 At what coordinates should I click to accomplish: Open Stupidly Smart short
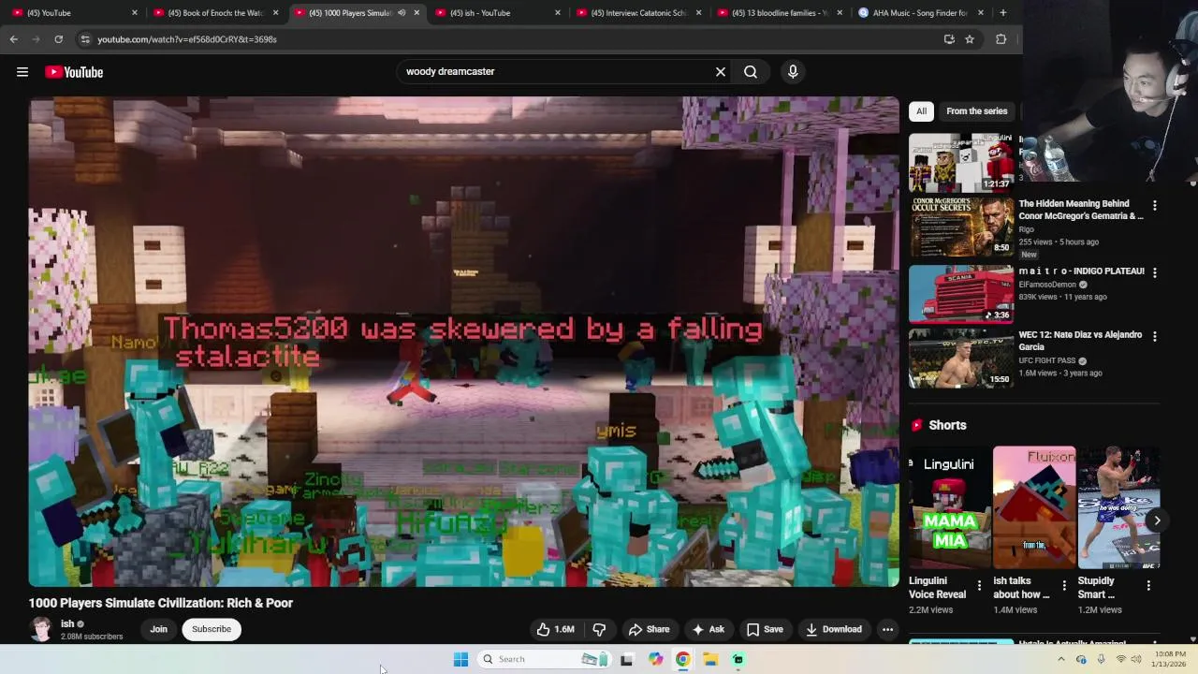coord(1118,507)
